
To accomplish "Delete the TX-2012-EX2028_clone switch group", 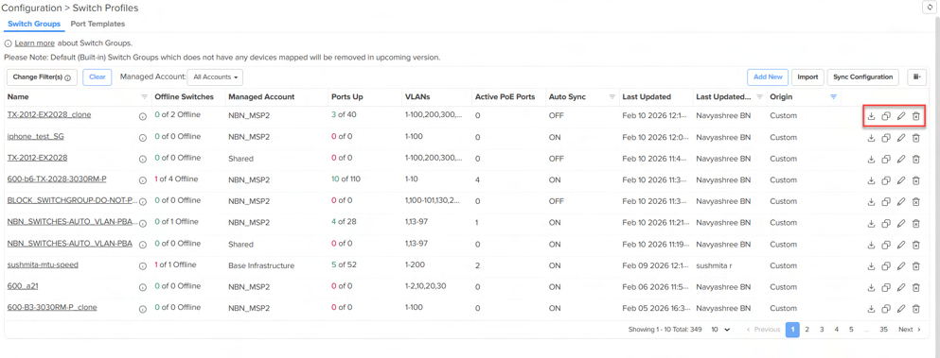I will pos(915,116).
